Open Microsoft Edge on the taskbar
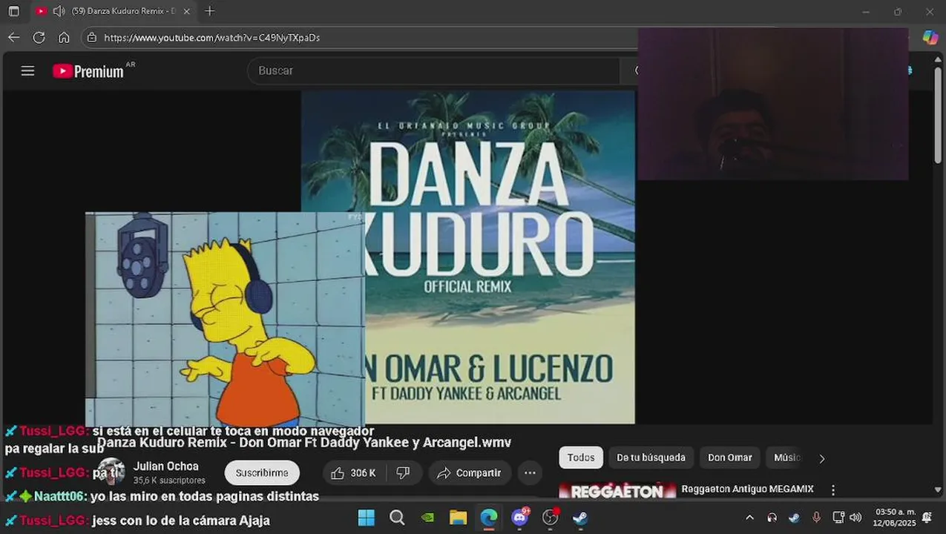This screenshot has height=534, width=946. [x=488, y=518]
